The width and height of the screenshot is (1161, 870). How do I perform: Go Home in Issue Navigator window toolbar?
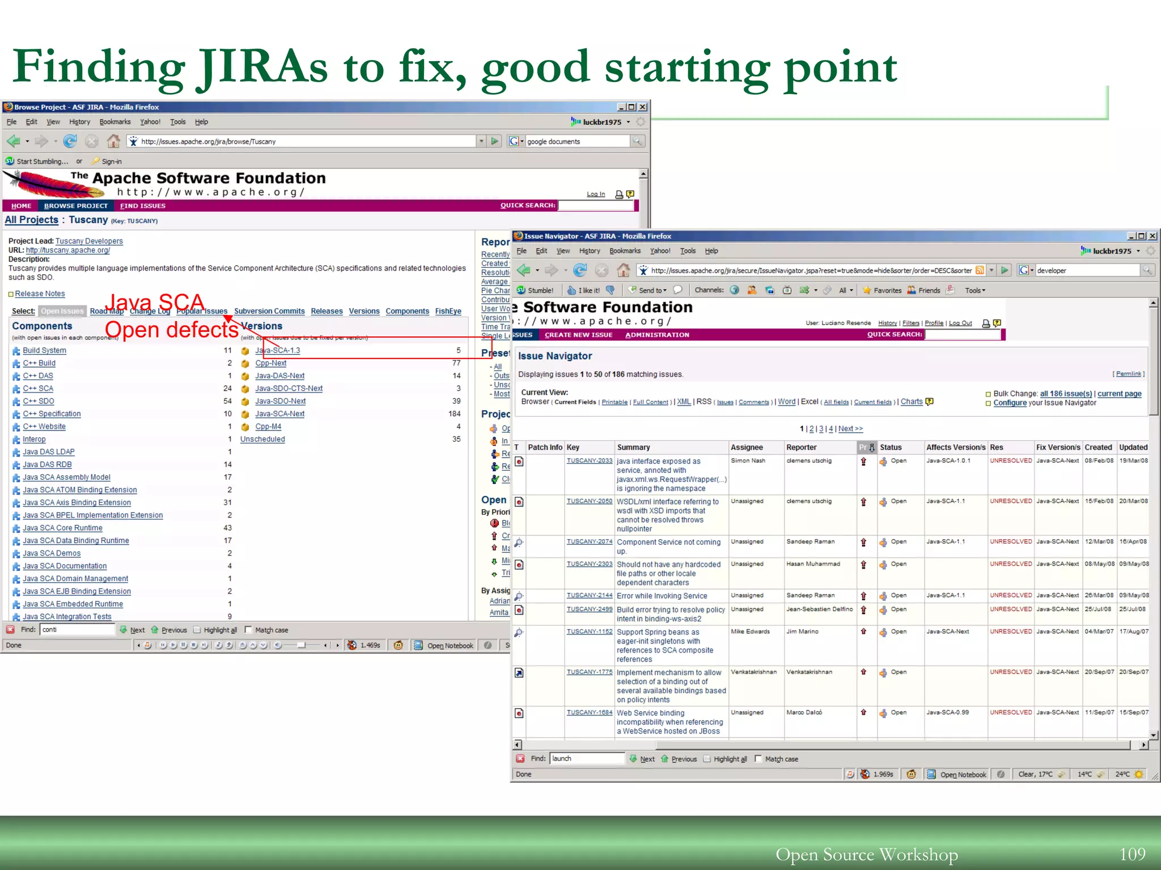(624, 270)
